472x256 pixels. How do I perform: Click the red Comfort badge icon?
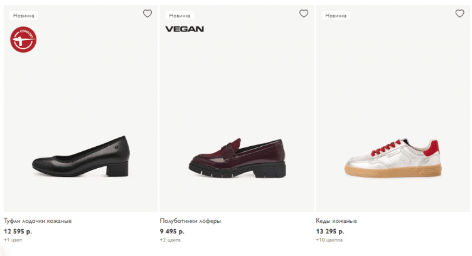[x=23, y=39]
